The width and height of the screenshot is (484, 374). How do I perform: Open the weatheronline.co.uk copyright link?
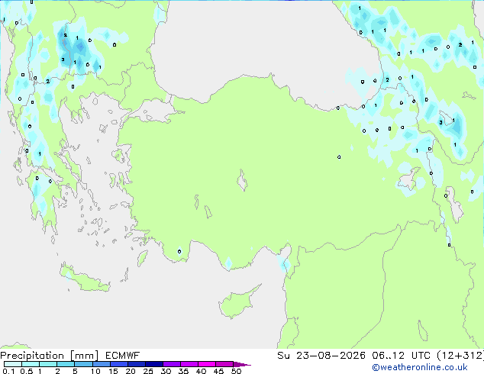point(419,367)
